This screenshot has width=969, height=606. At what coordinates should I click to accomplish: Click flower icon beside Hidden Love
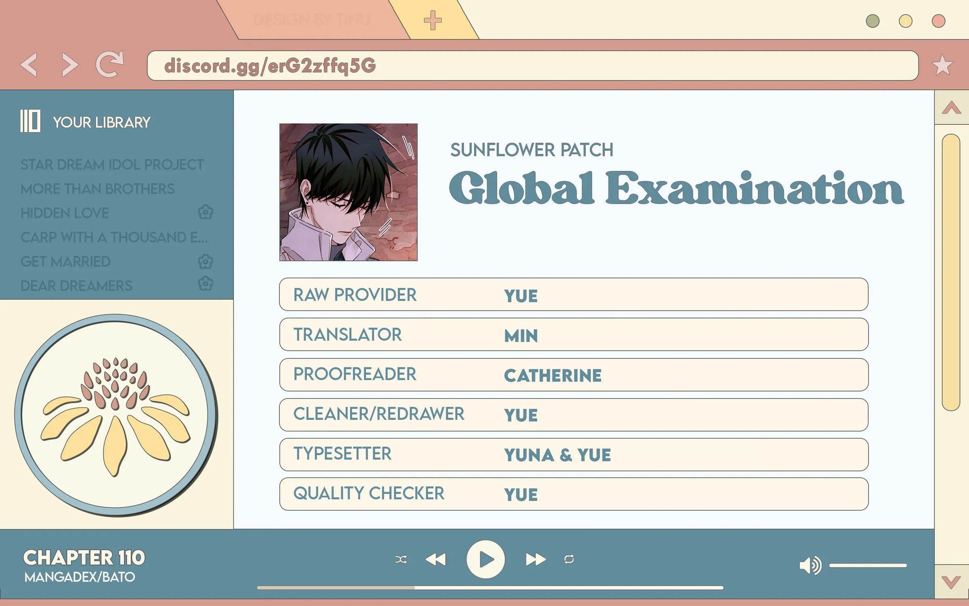tap(206, 212)
